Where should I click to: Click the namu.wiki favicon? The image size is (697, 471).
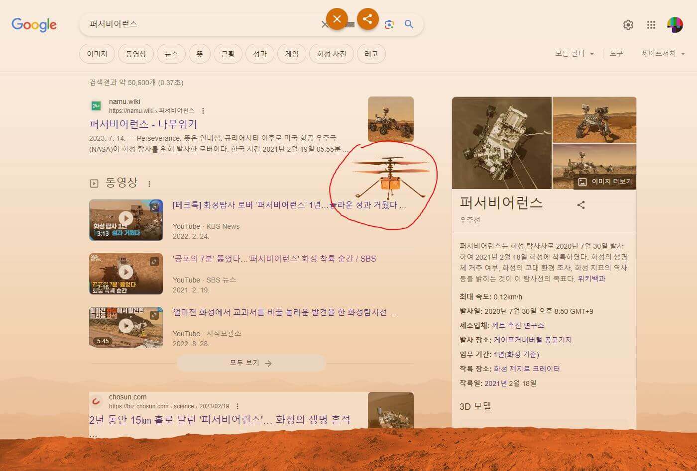(96, 106)
